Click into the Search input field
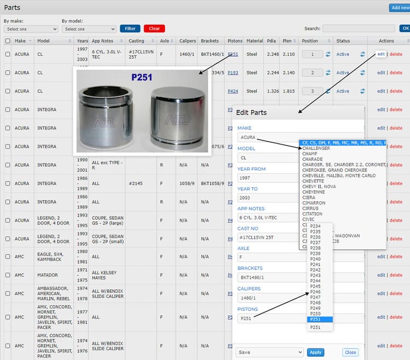This screenshot has height=360, width=410. 359,28
